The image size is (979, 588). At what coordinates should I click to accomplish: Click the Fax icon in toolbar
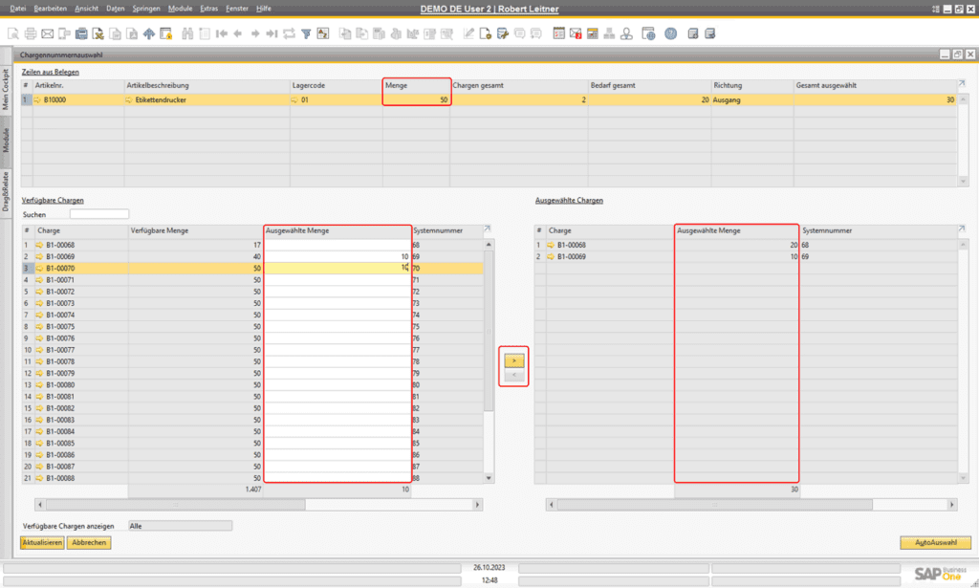(x=81, y=33)
